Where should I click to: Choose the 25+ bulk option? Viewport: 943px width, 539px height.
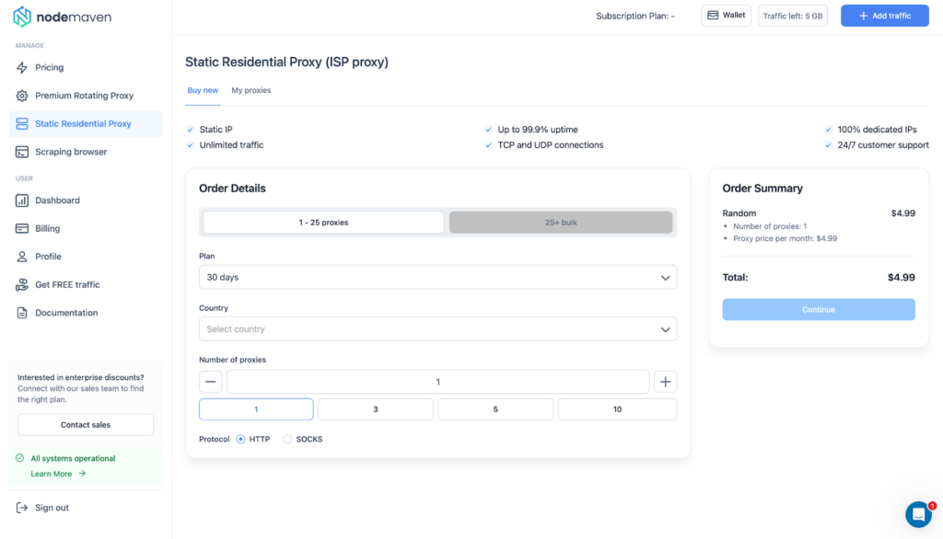tap(561, 223)
